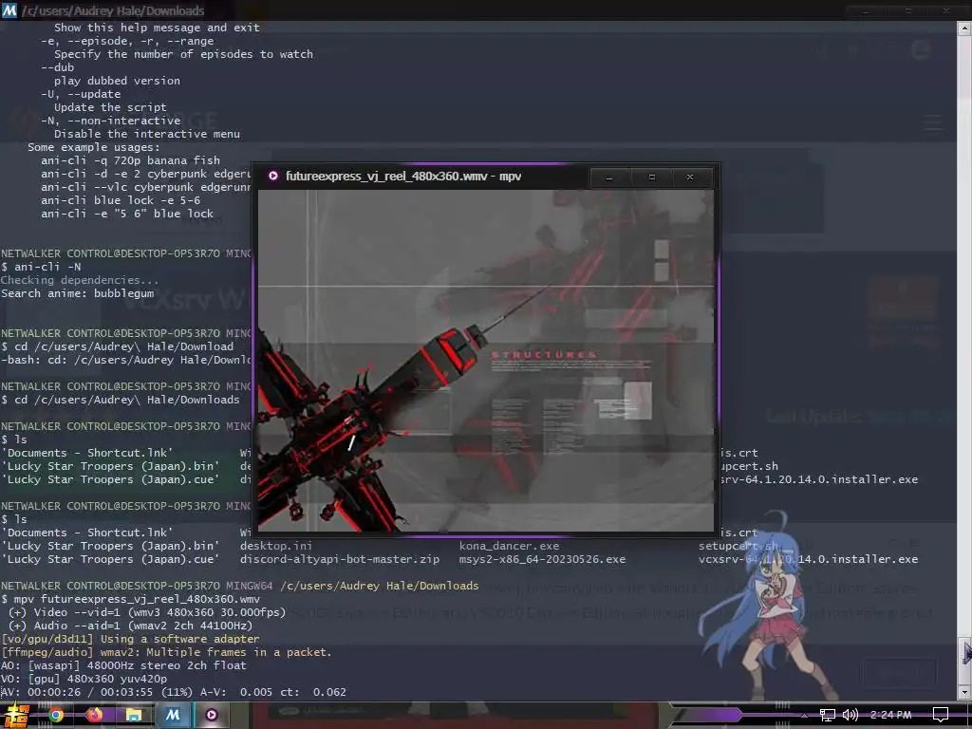Open the network status tray icon

[x=827, y=716]
